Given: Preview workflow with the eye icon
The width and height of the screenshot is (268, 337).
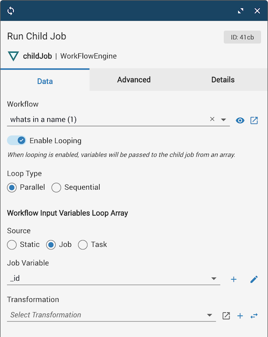Looking at the screenshot, I should pyautogui.click(x=240, y=120).
